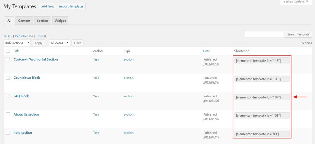Open the hero section template
The image size is (315, 144).
(23, 133)
